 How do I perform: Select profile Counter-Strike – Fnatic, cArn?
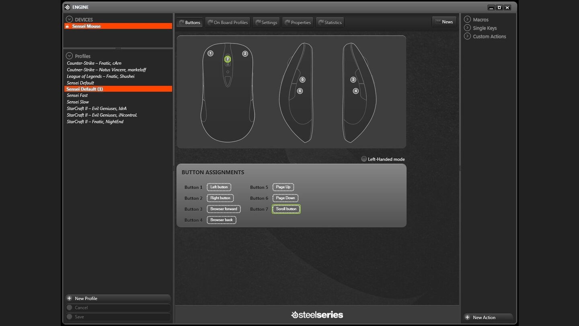94,63
